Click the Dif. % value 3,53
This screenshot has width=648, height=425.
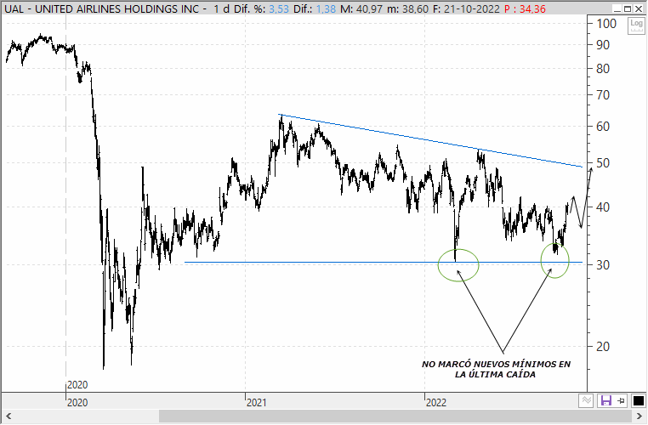(x=279, y=8)
